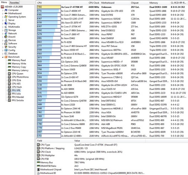Click the Software icon in tree
Image resolution: width=188 pixels, height=175 pixels.
(6, 43)
